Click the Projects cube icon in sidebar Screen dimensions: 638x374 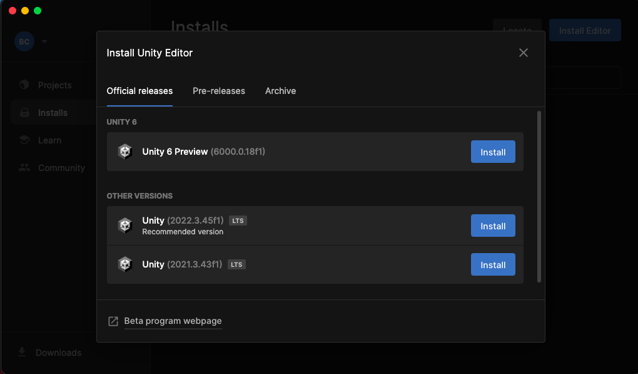pos(24,85)
